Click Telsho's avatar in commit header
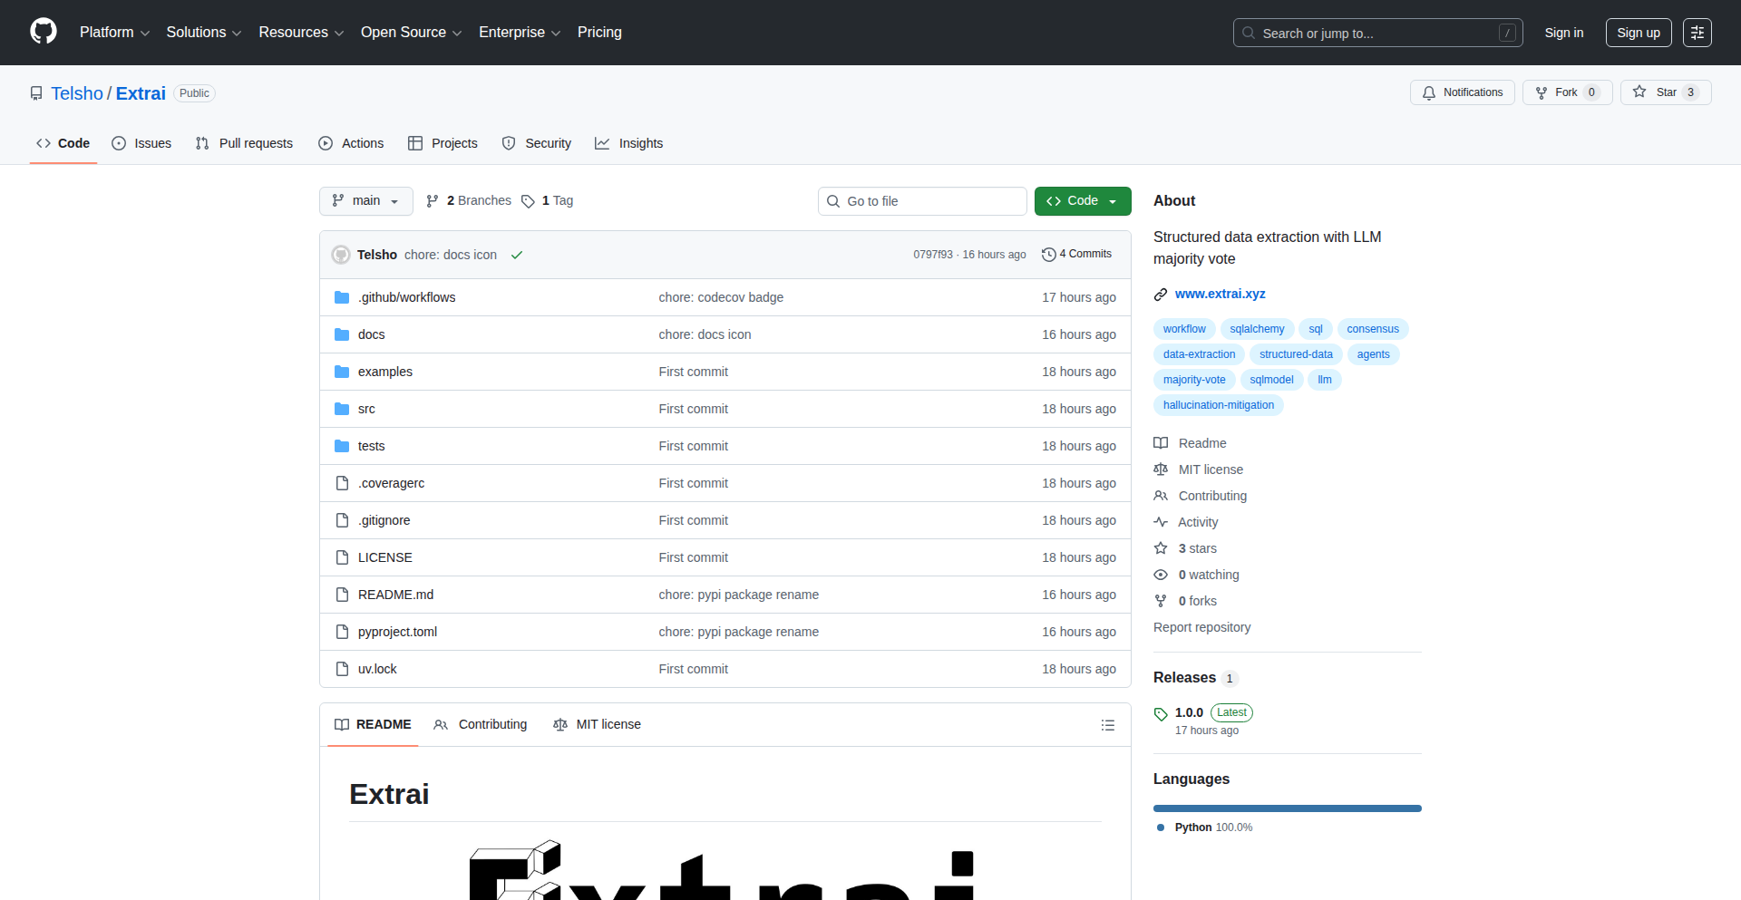Viewport: 1741px width, 900px height. click(x=341, y=255)
